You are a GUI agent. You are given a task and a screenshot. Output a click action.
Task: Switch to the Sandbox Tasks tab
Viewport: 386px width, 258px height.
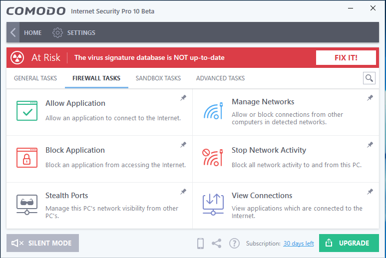pyautogui.click(x=158, y=78)
